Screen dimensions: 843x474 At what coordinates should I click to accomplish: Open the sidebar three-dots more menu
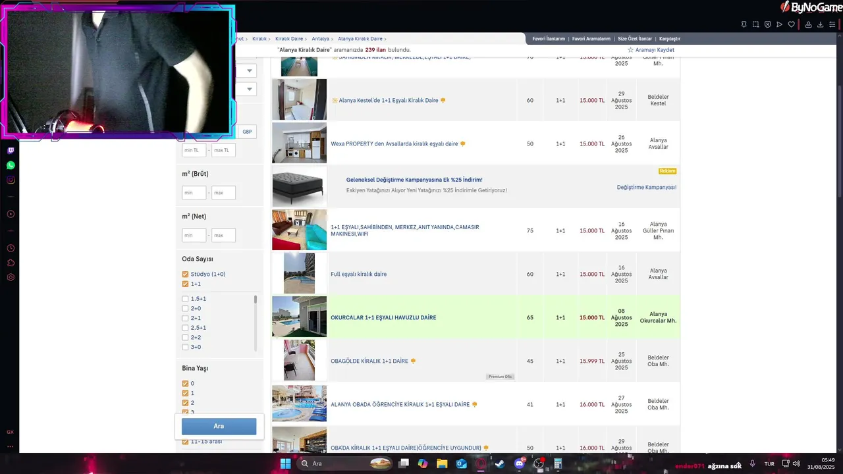pyautogui.click(x=10, y=446)
